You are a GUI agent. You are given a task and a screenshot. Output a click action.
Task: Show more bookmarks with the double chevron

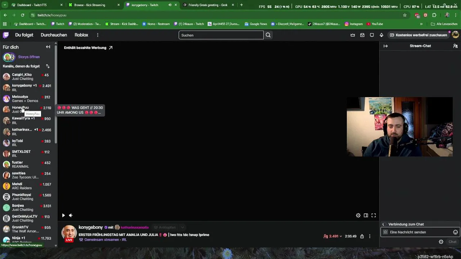pos(421,24)
